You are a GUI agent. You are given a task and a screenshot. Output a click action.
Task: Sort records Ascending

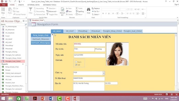pyautogui.click(x=39, y=8)
